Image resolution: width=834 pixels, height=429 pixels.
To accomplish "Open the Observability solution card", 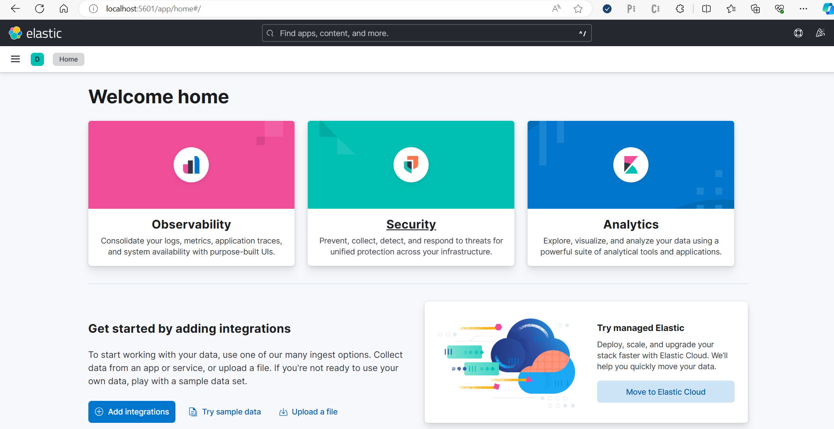I will [x=191, y=193].
